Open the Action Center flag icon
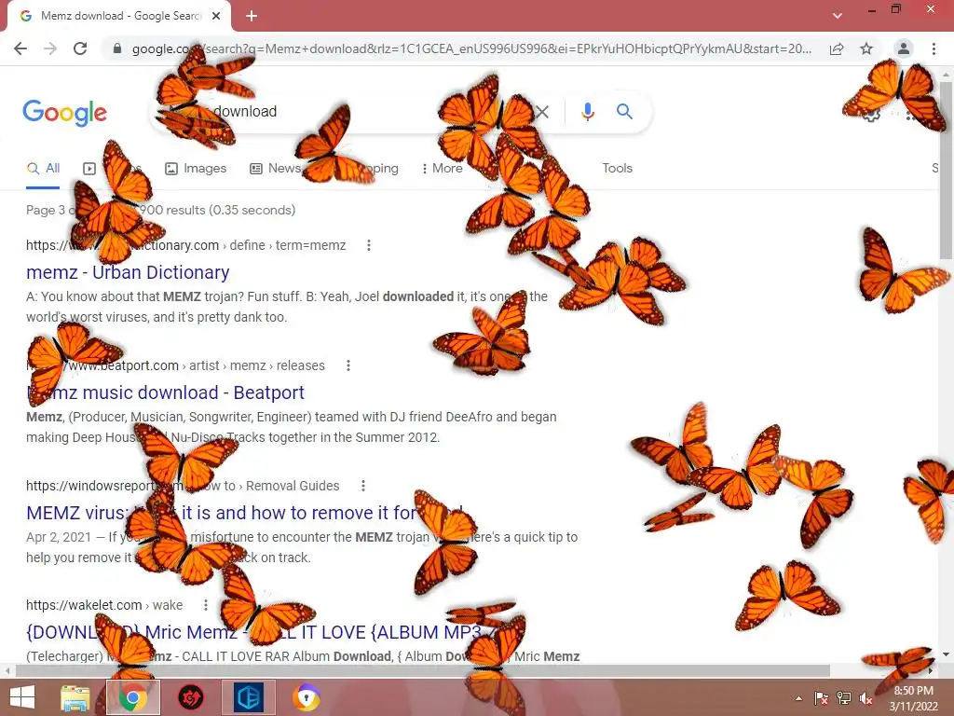The height and width of the screenshot is (716, 954). 822,698
